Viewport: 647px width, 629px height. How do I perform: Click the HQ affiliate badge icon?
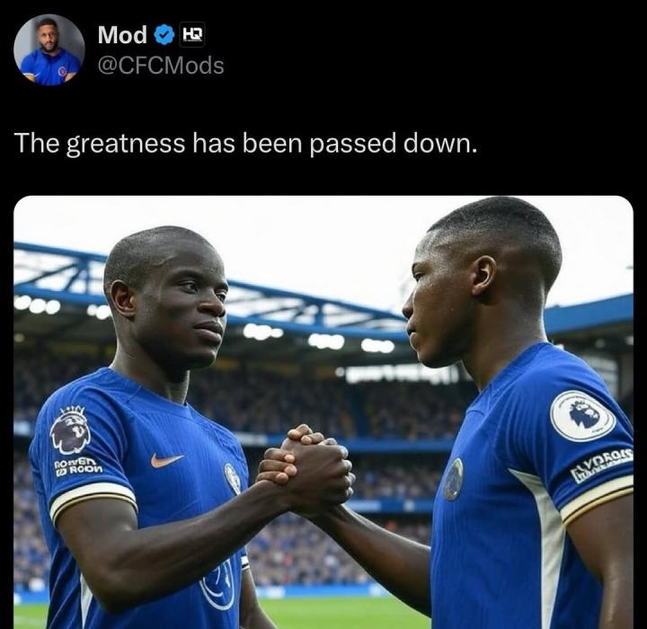[192, 34]
